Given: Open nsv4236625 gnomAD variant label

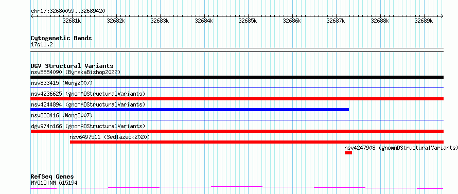Looking at the screenshot, I should pyautogui.click(x=88, y=94).
